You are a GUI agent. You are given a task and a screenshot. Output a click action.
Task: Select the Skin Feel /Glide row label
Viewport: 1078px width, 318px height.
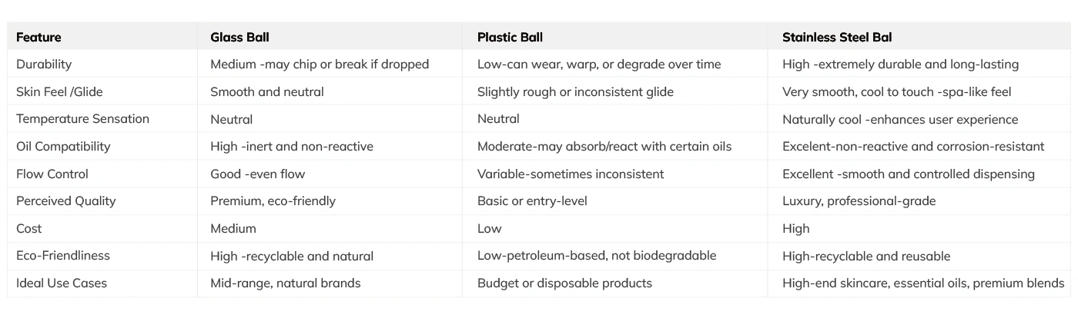coord(59,92)
